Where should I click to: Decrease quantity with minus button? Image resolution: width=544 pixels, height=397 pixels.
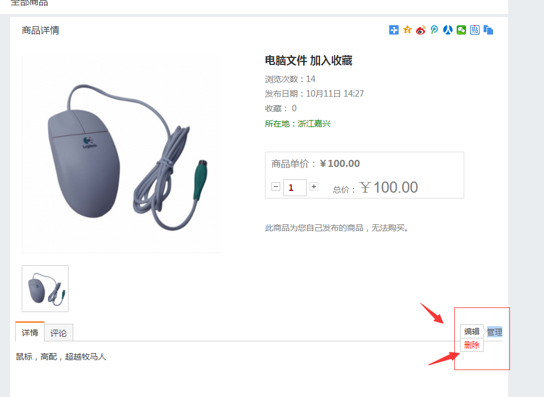tap(276, 187)
